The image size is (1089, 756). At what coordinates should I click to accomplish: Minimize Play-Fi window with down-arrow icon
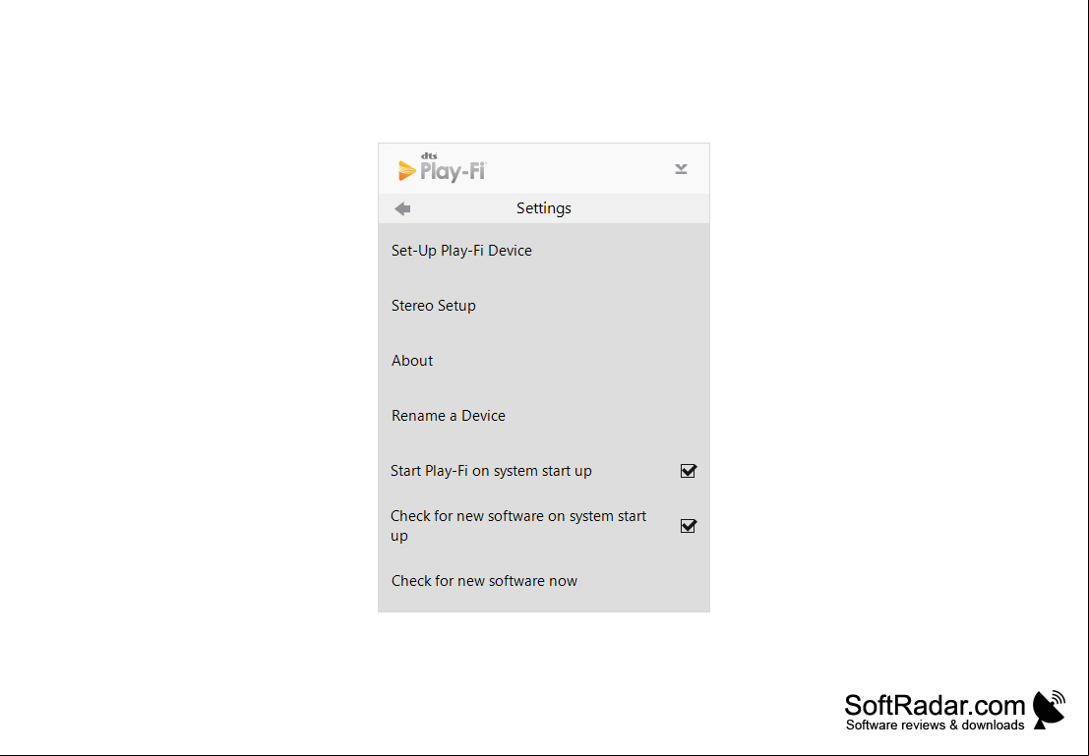click(x=681, y=169)
